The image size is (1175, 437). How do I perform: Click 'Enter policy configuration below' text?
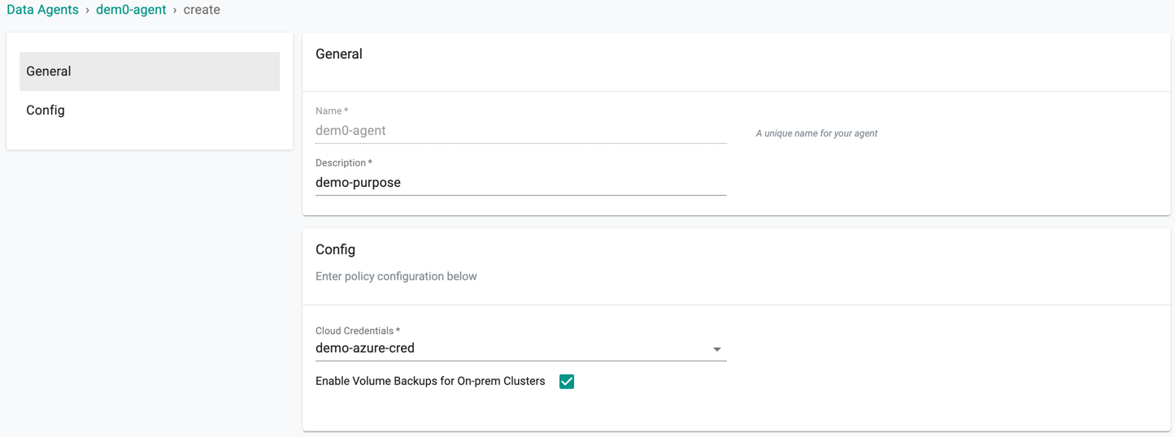click(396, 277)
